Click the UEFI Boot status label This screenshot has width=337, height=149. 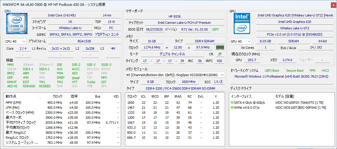point(272,71)
